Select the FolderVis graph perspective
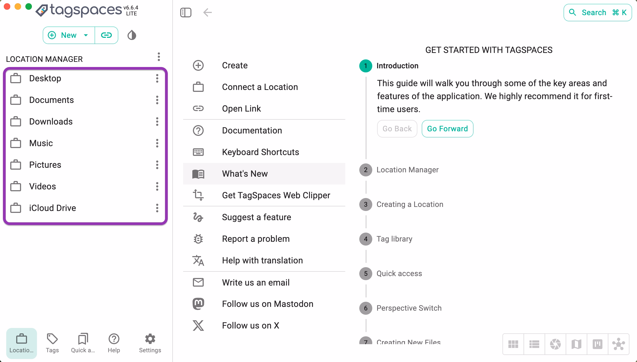The width and height of the screenshot is (637, 362). click(x=618, y=344)
